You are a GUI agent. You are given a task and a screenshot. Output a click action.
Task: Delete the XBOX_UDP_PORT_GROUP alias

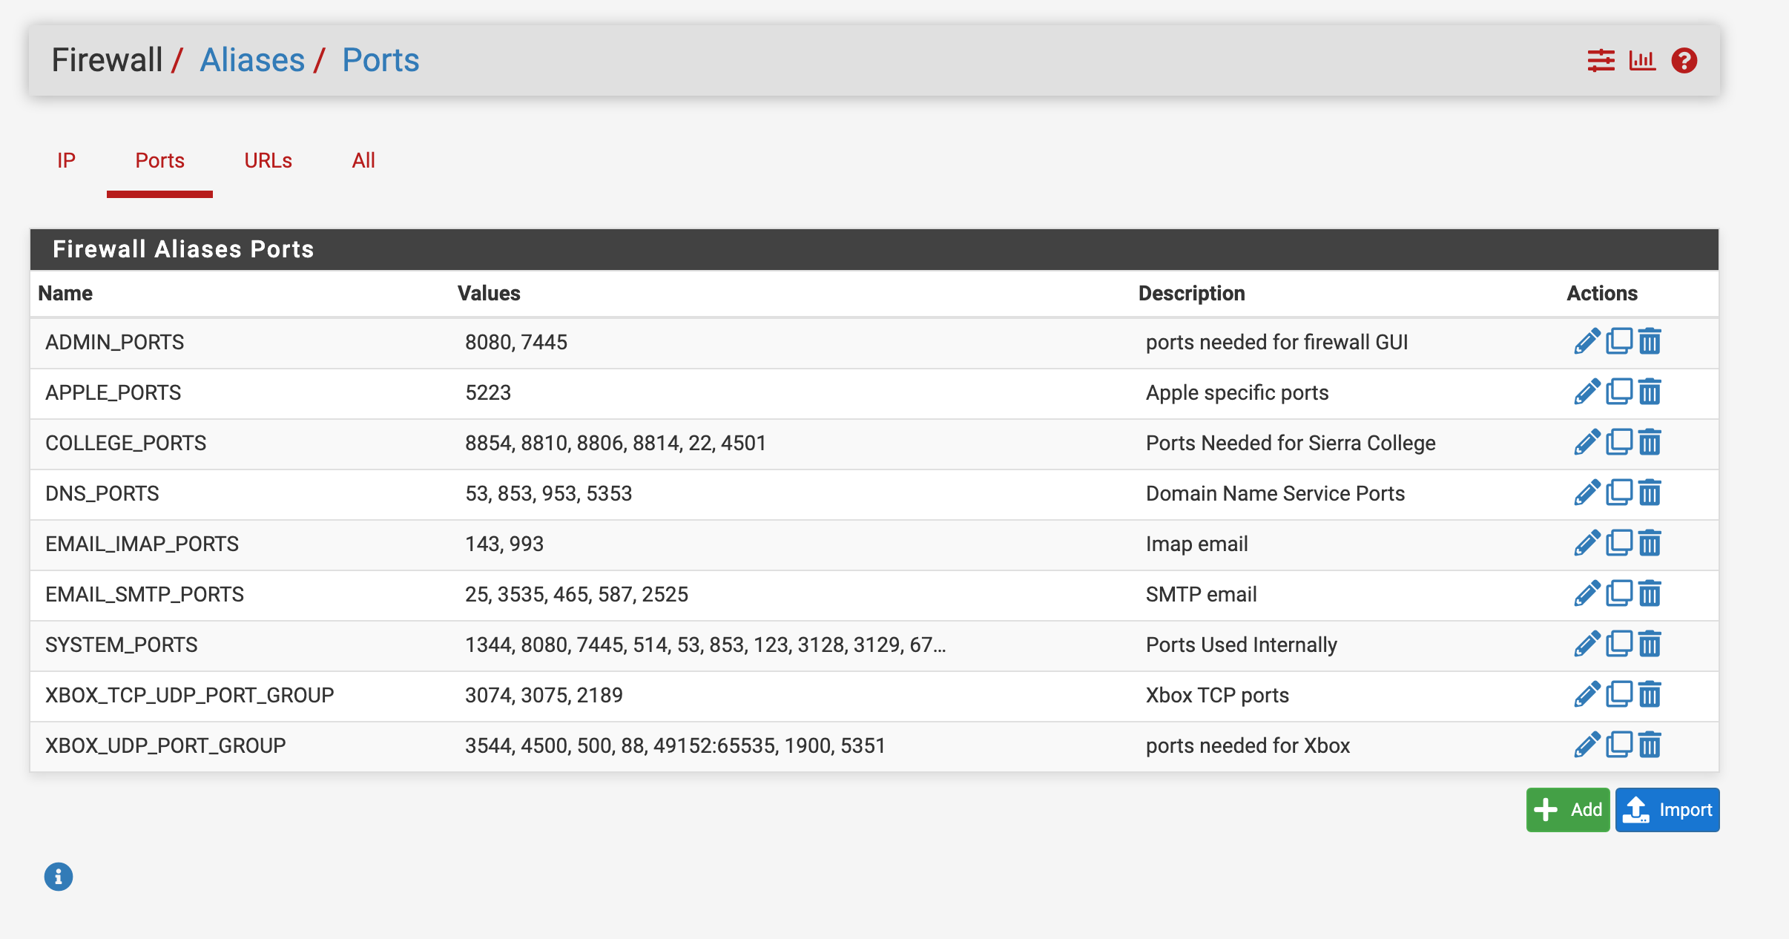coord(1650,745)
